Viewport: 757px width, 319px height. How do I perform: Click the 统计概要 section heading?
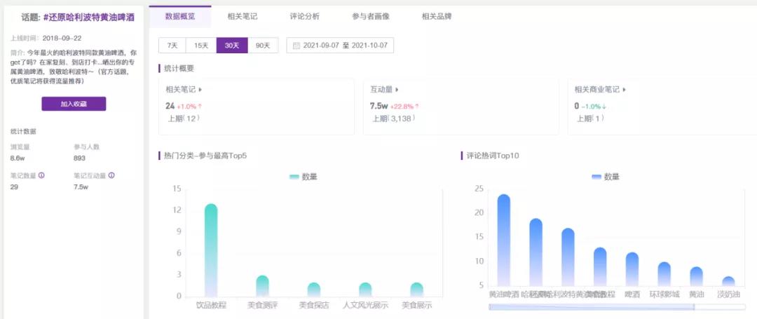[x=179, y=69]
